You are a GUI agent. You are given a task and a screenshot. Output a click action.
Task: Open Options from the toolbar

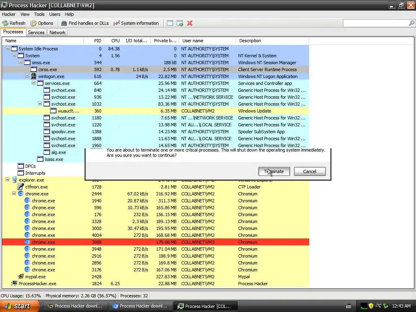point(42,23)
